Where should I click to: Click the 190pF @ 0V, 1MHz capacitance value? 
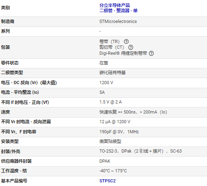pos(119,132)
